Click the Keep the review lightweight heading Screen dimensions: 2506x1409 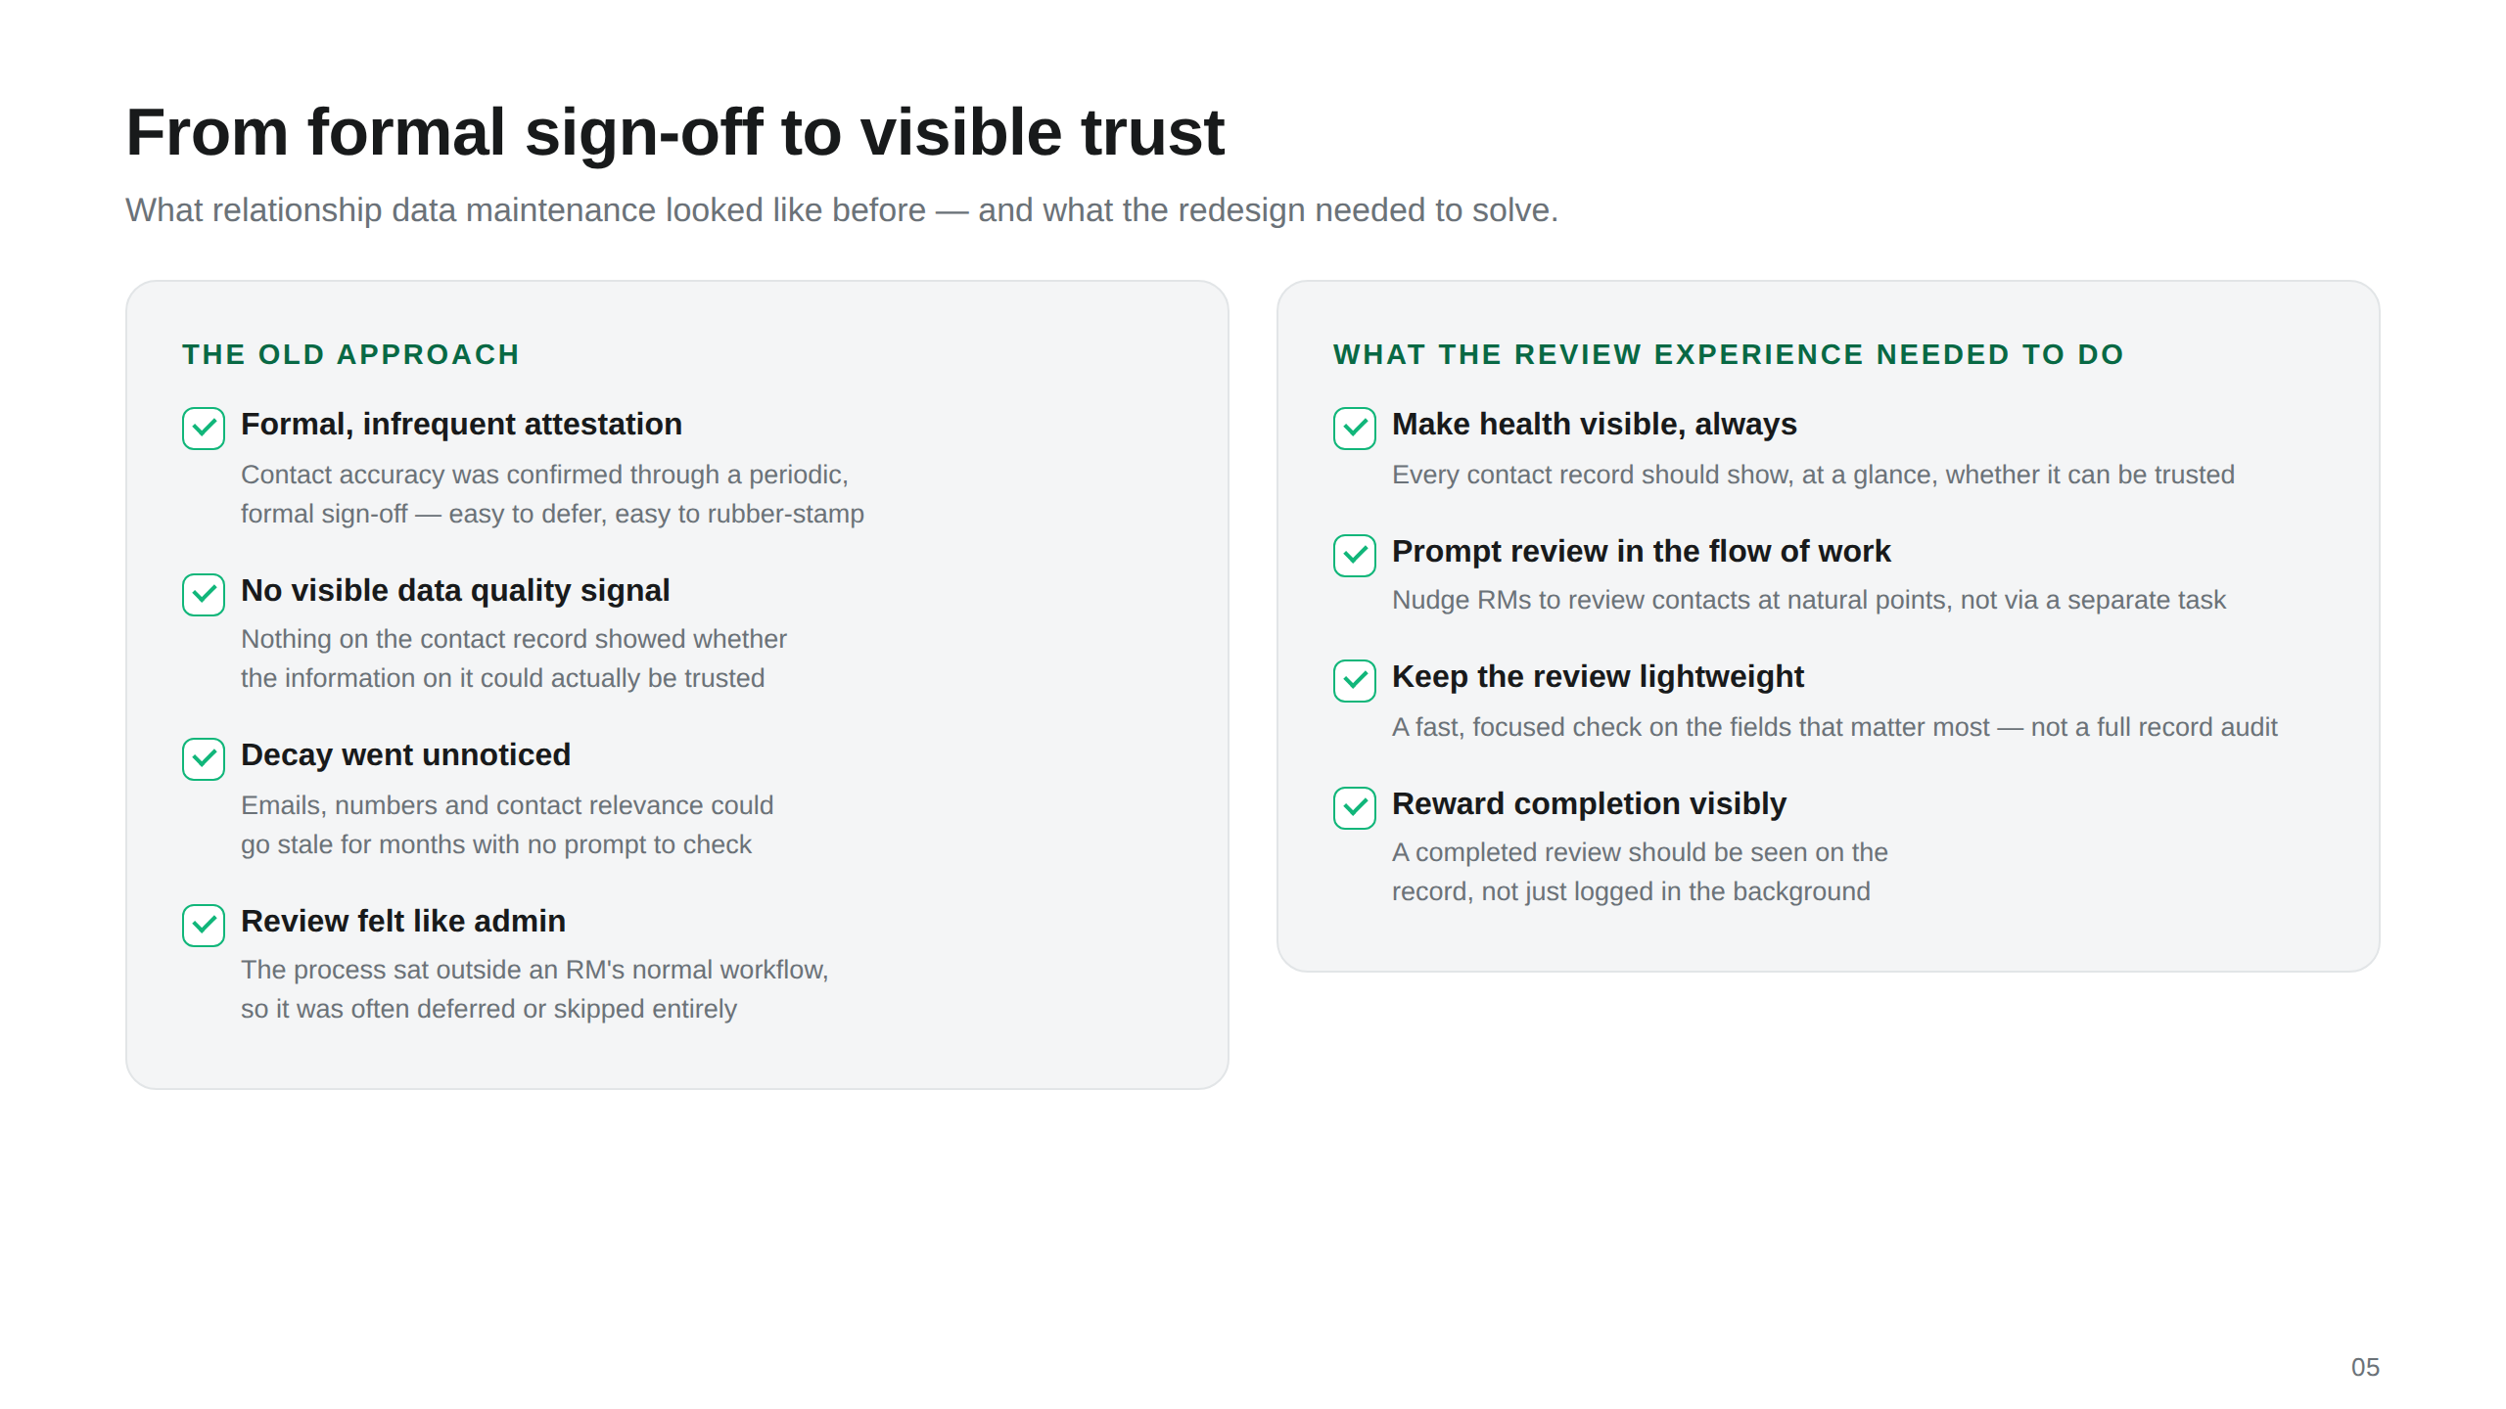point(1598,677)
